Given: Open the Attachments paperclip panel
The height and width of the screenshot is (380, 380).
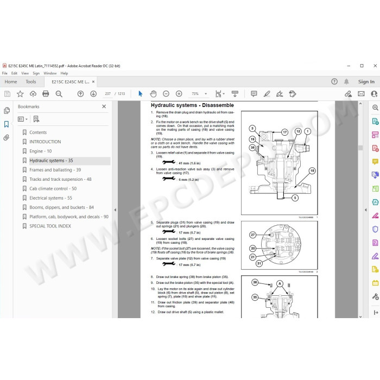Looking at the screenshot, I should point(7,138).
